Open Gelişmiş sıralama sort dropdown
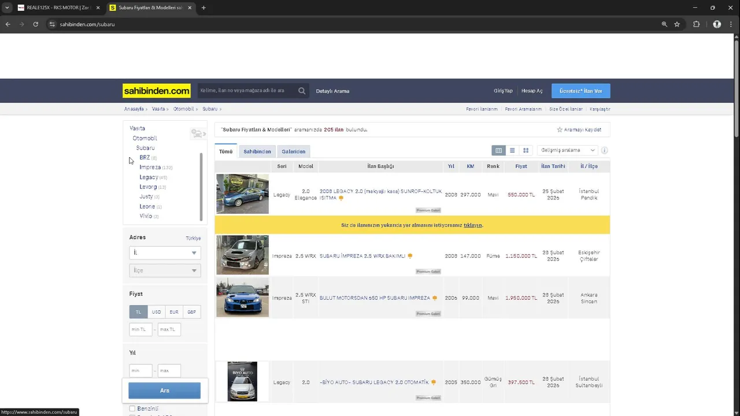 (x=567, y=150)
